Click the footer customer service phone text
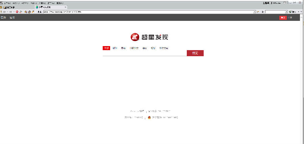Viewport: 304px width, 144px height. 159,111
